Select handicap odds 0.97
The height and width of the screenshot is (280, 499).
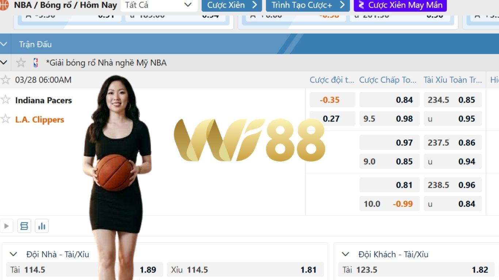tap(389, 143)
